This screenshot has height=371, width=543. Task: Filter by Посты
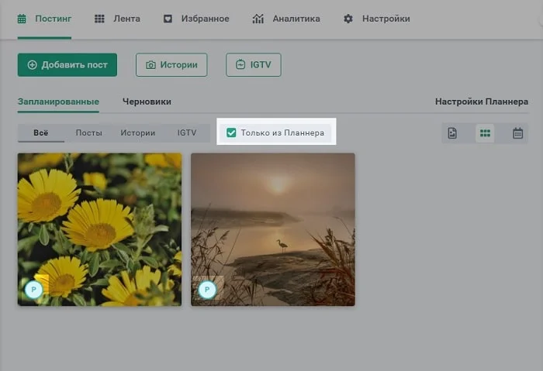click(x=88, y=132)
